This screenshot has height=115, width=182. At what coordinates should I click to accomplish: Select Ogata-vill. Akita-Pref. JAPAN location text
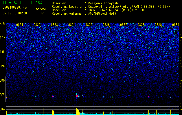point(129,7)
